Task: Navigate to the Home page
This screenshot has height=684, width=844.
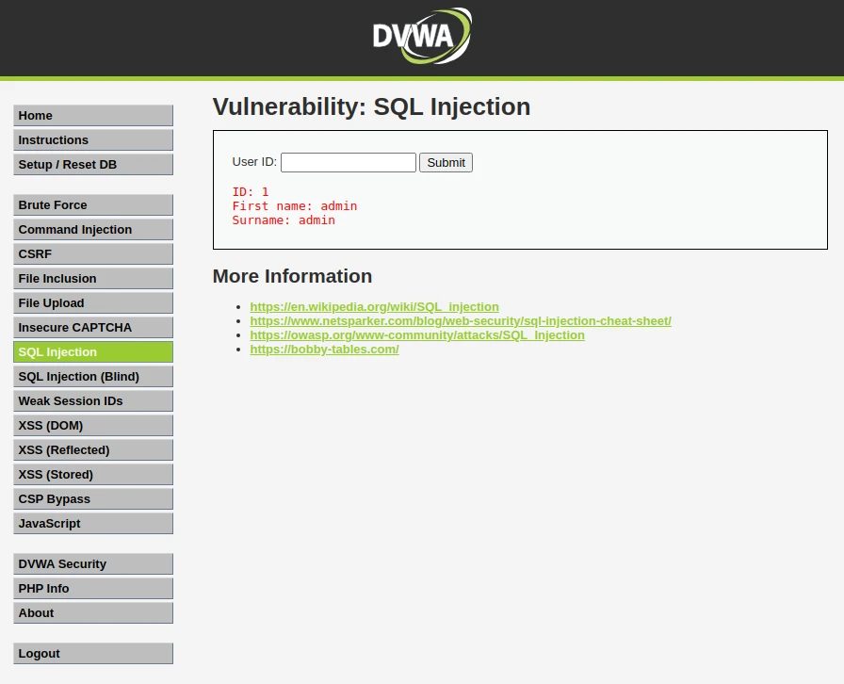Action: [92, 115]
